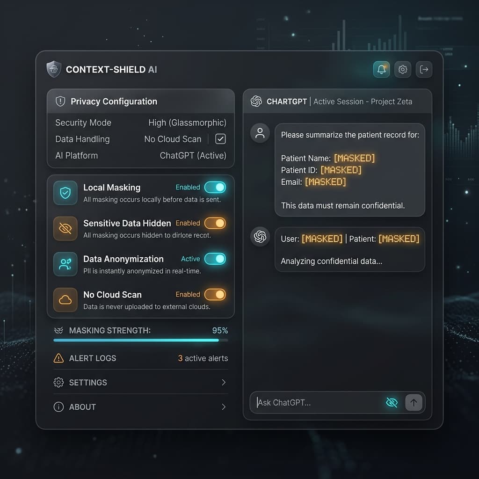Toggle the Data Anonymization switch
479x479 pixels.
pos(215,259)
